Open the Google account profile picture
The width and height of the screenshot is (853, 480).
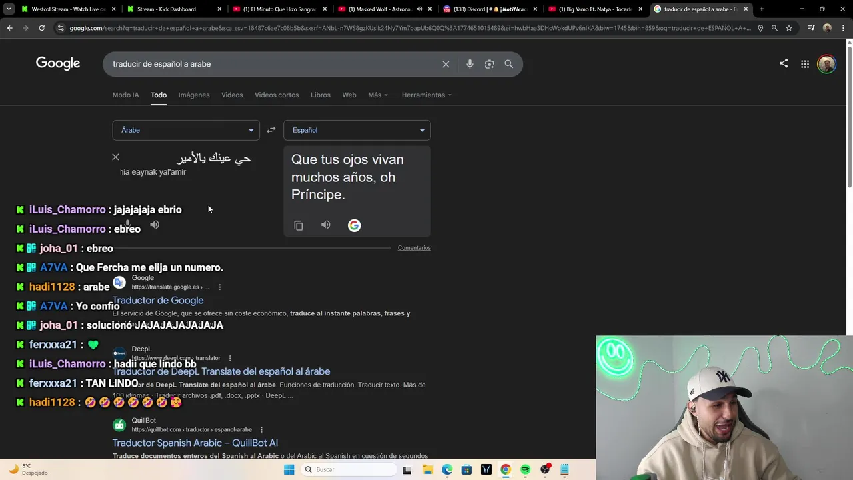tap(826, 64)
